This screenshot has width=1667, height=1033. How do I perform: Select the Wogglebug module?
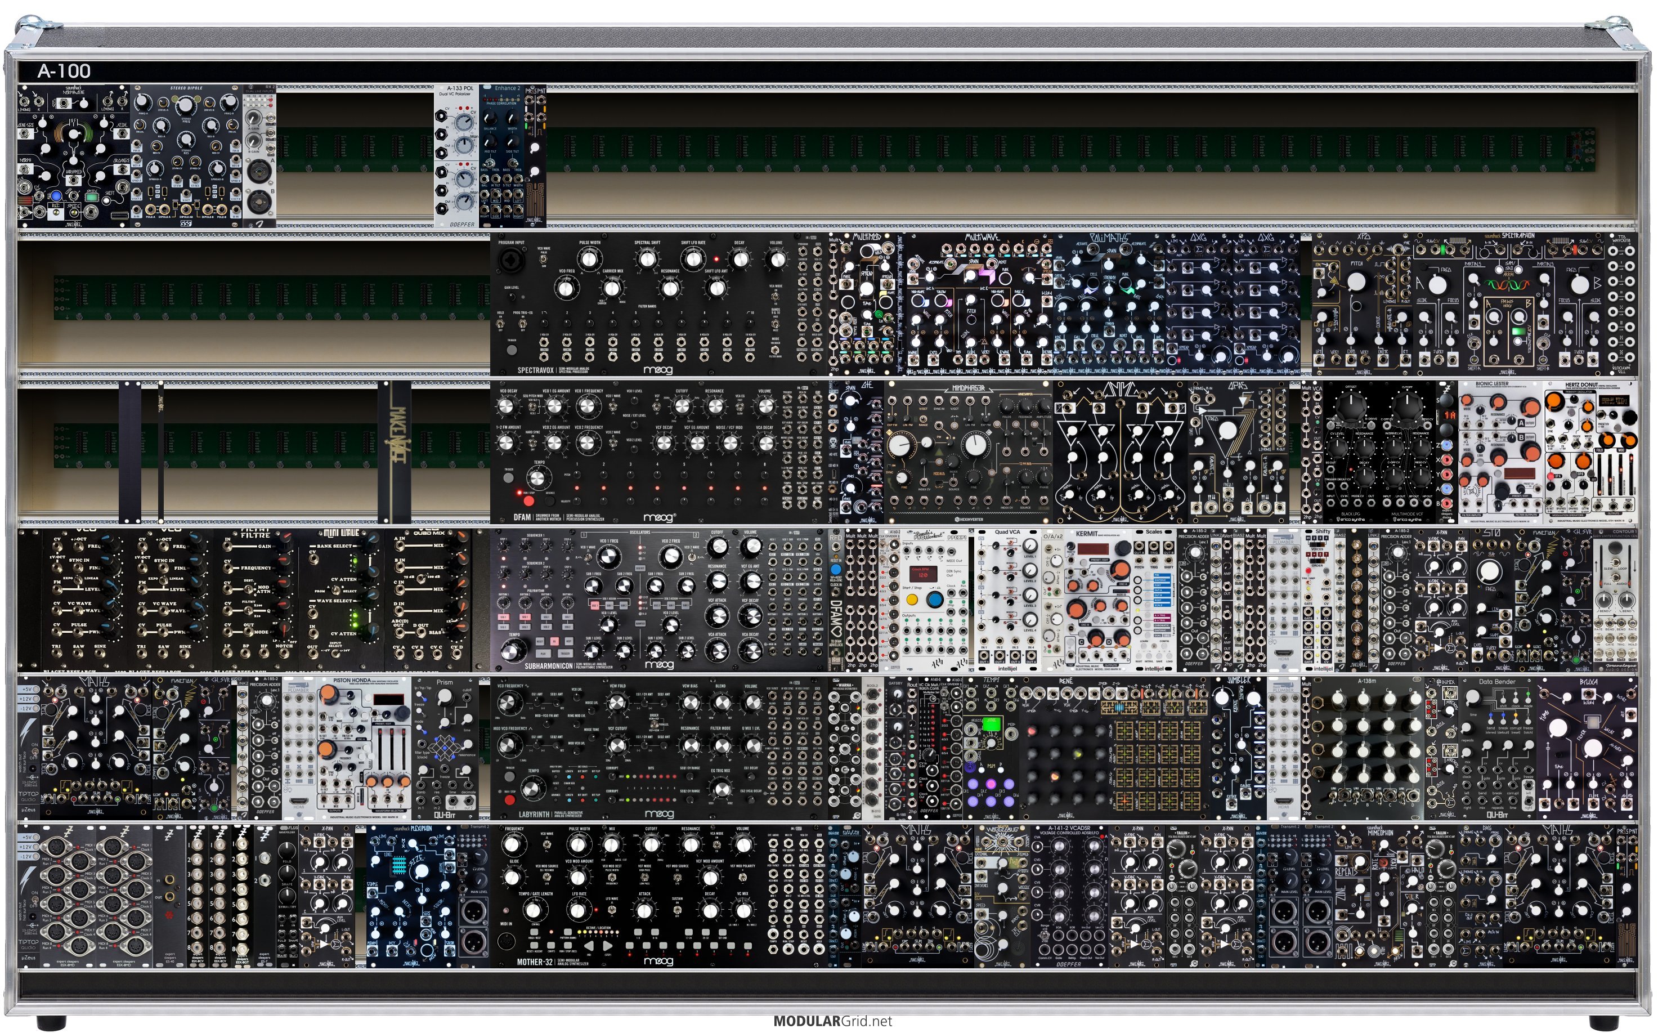tap(1001, 896)
